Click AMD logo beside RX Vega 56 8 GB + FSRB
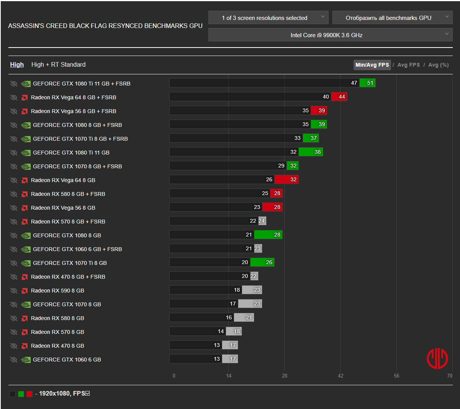Viewport: 460px width, 409px height. coord(25,111)
